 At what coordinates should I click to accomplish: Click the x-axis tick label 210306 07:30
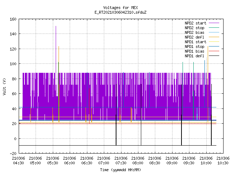pyautogui.click(x=121, y=161)
